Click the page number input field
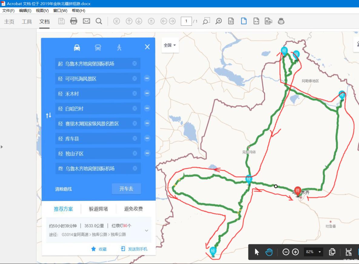 pos(187,21)
